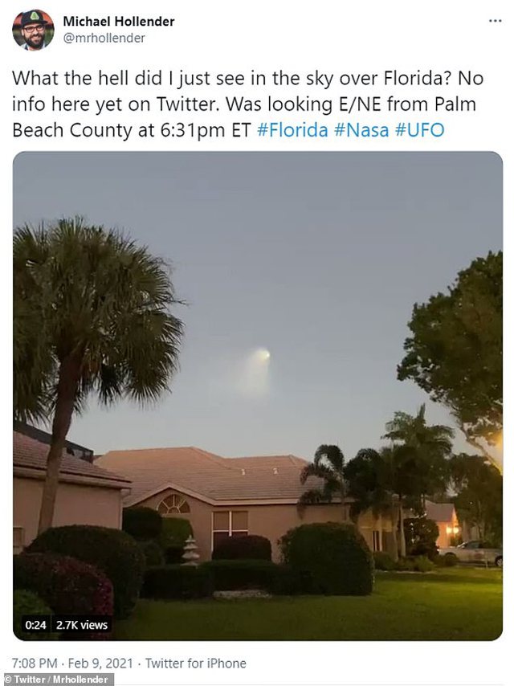Select the #UFO hashtag
Screen dimensions: 514x686
pos(420,130)
